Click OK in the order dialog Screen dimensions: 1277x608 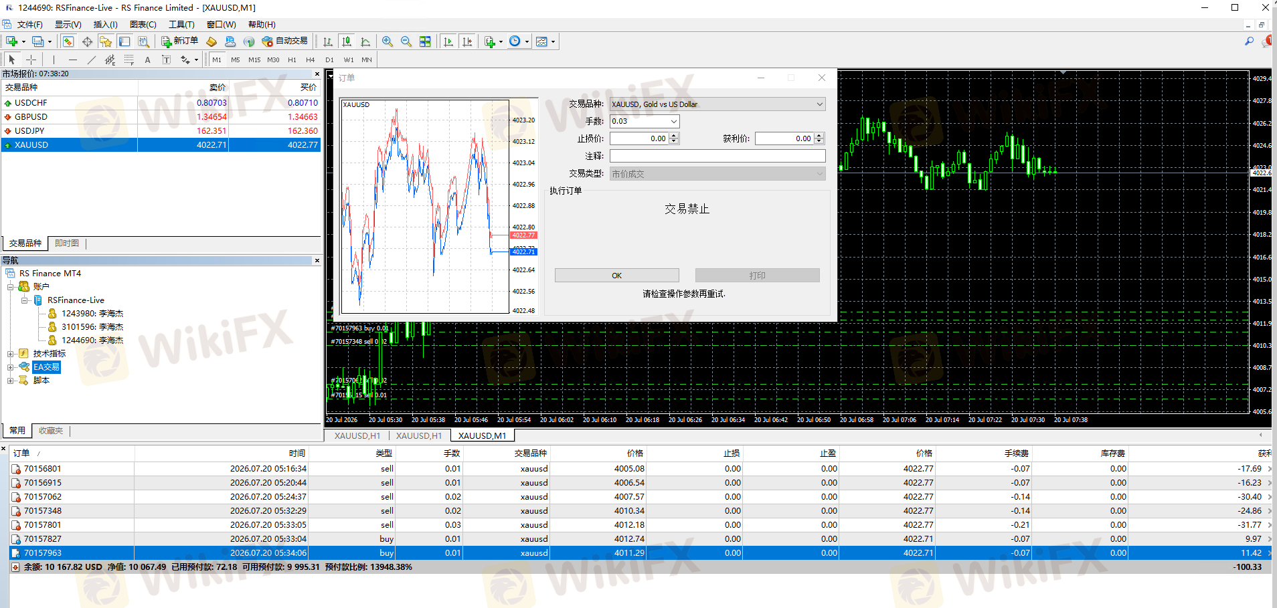tap(616, 276)
